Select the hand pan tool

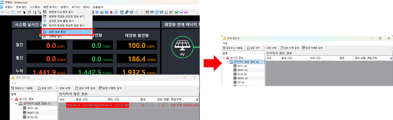click(x=29, y=12)
